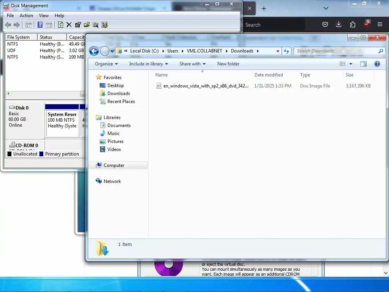This screenshot has width=389, height=292.
Task: Click uBlock extension icon with badge
Action: (367, 24)
